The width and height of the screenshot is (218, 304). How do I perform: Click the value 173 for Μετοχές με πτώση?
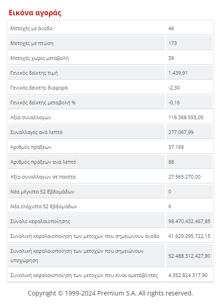click(173, 43)
